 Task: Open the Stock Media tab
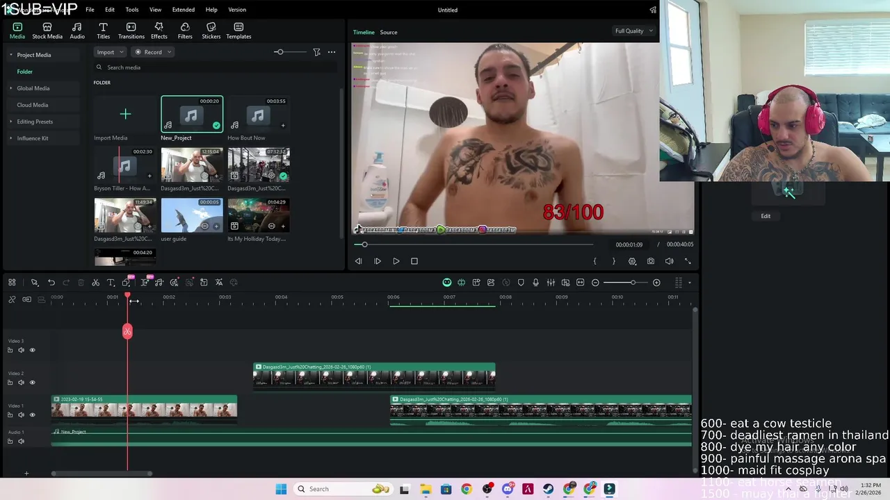[x=47, y=31]
